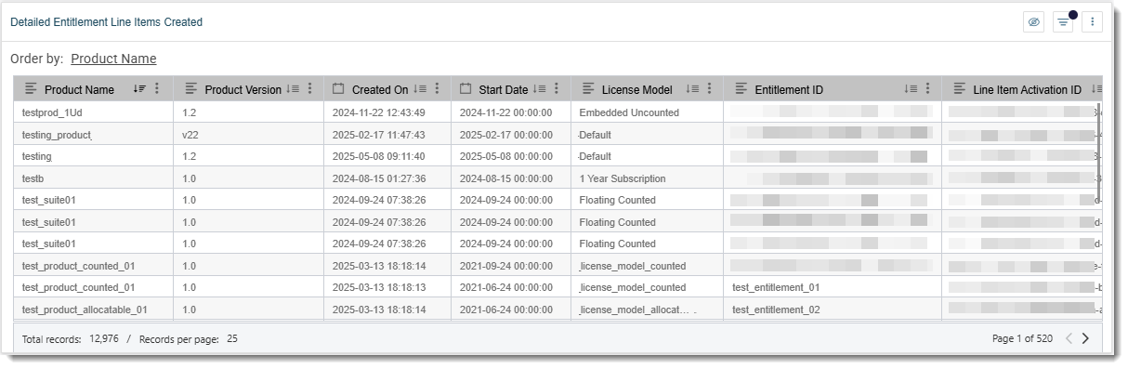This screenshot has height=369, width=1128.
Task: Go to the next page arrow
Action: 1085,338
